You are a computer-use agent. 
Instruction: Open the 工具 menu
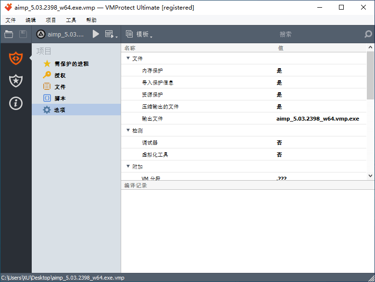click(x=71, y=20)
